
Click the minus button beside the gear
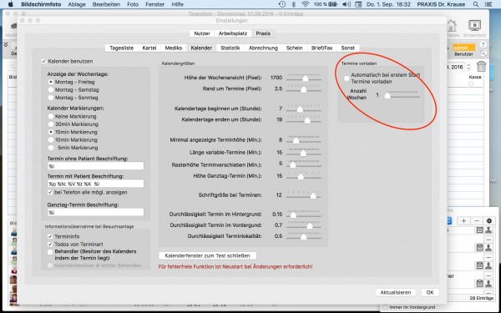point(477,220)
